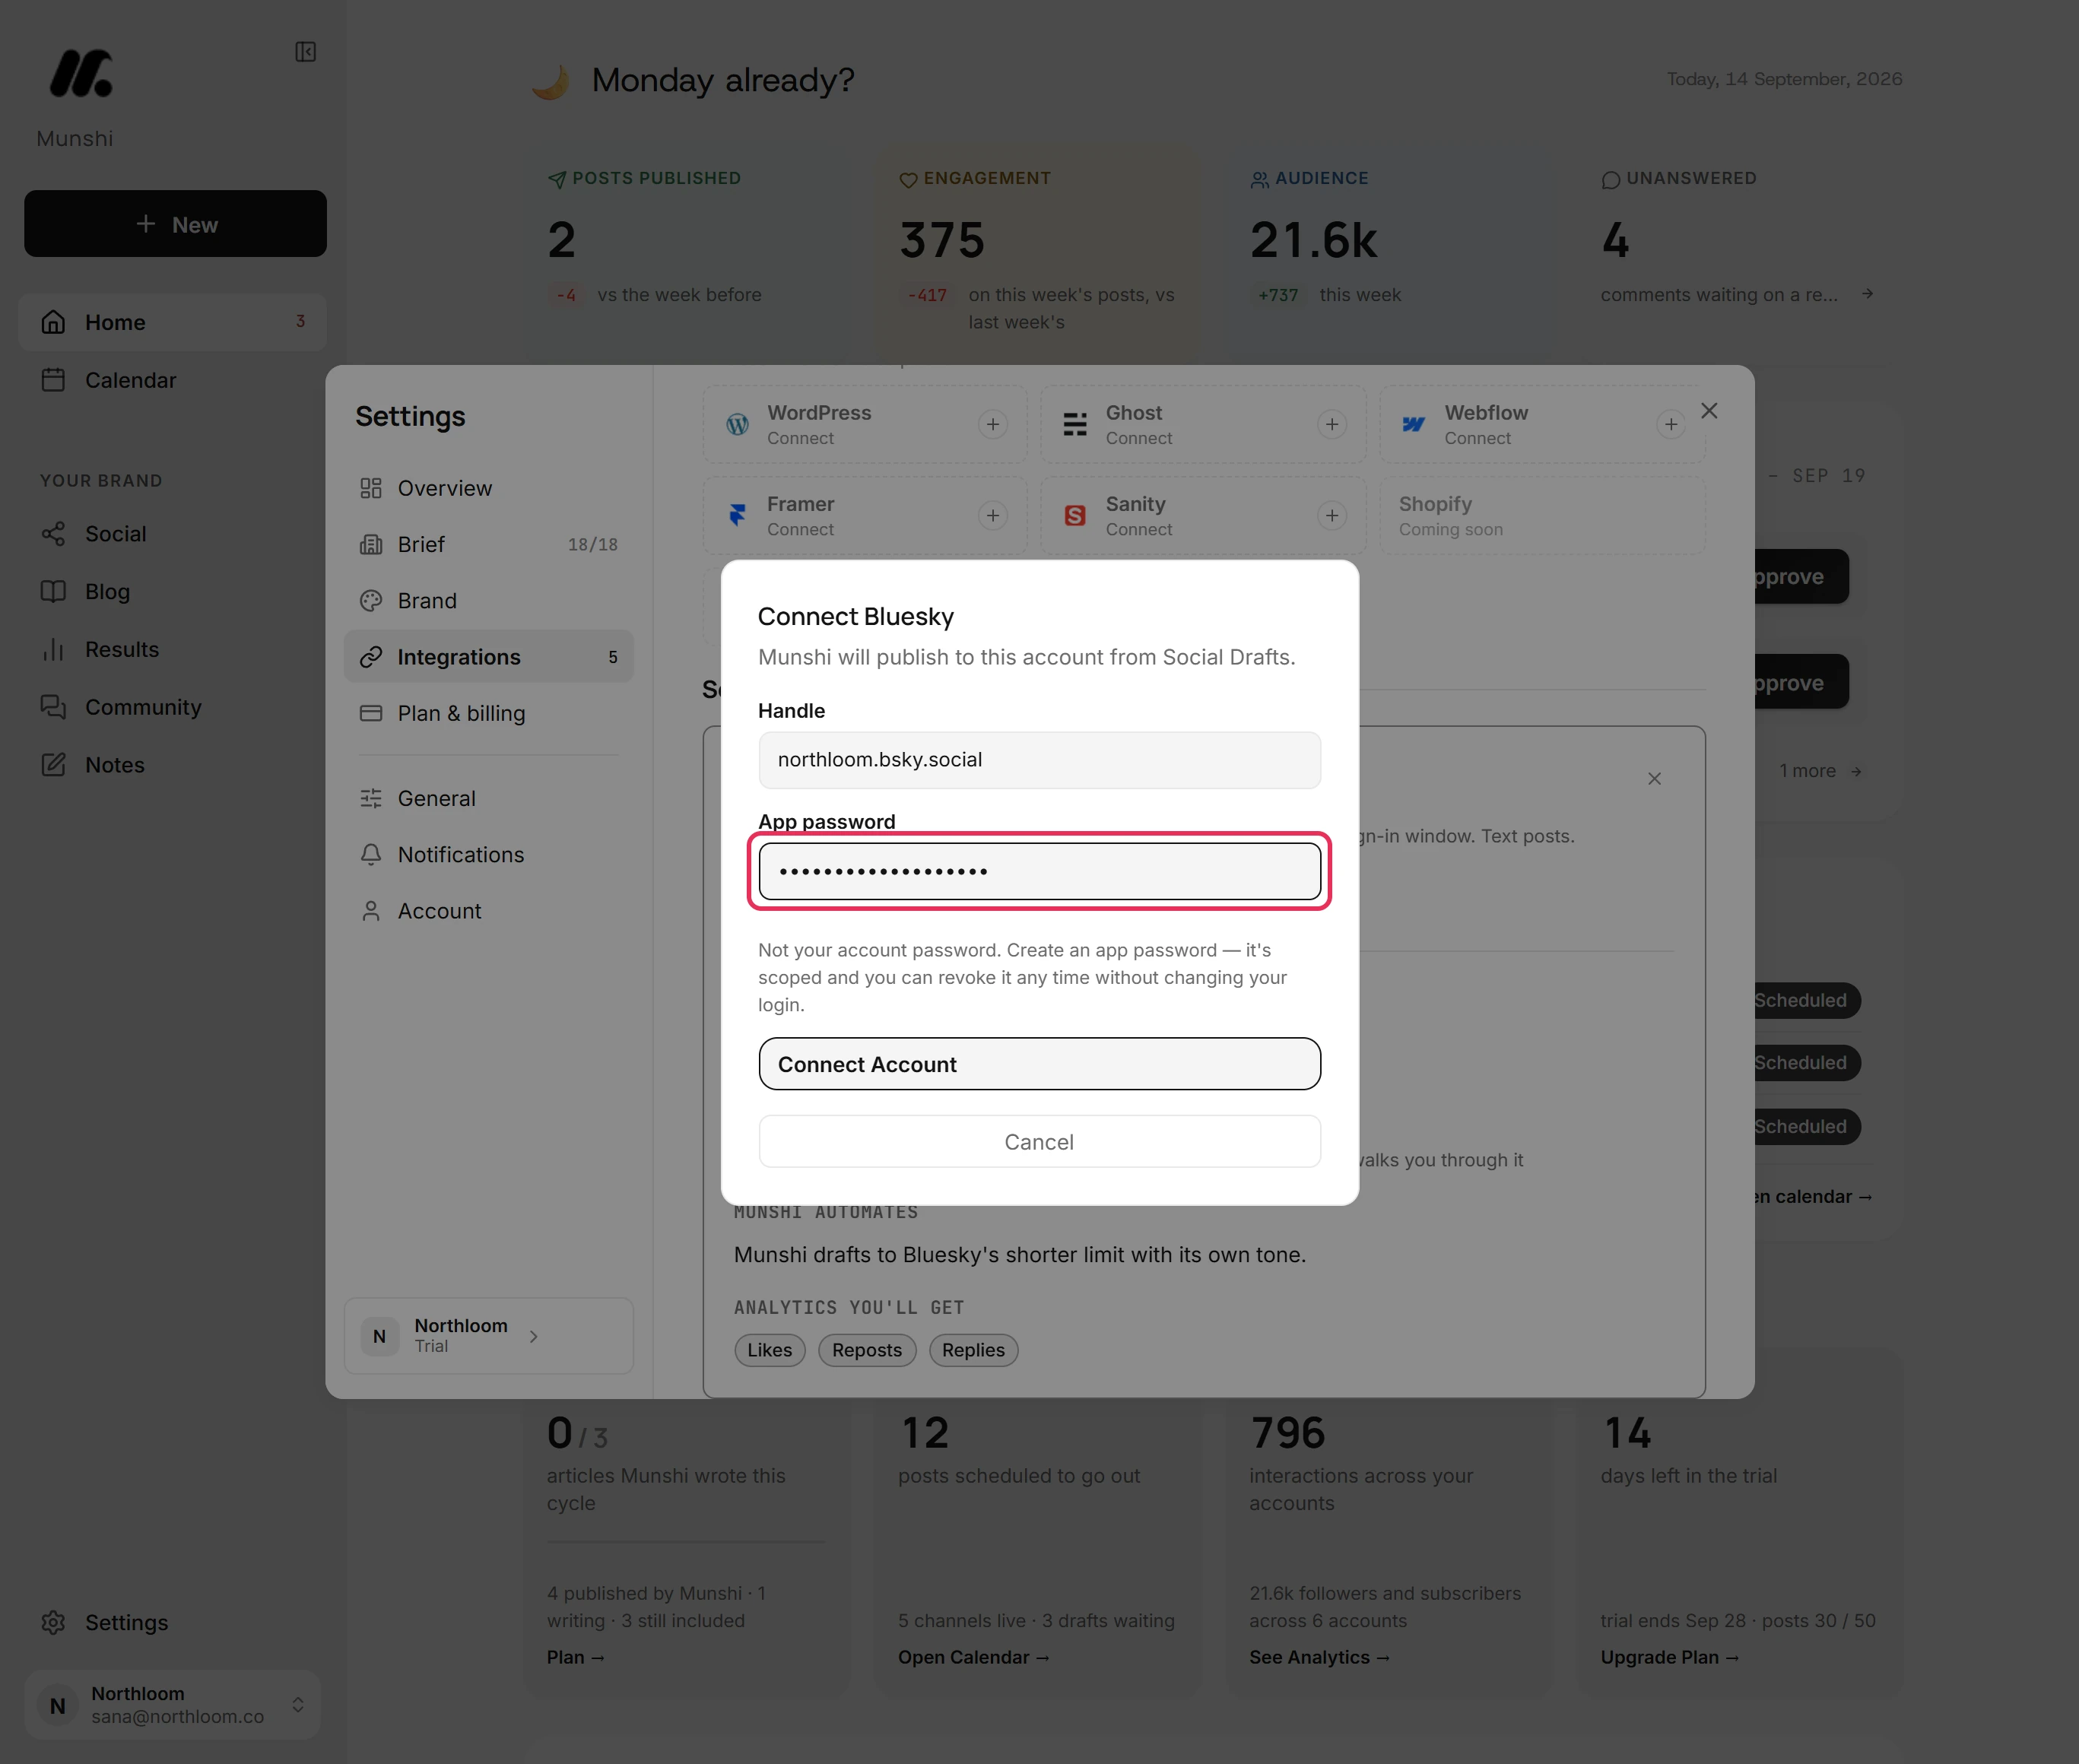Open unanswered comments arrow
Image resolution: width=2079 pixels, height=1764 pixels.
point(1867,294)
